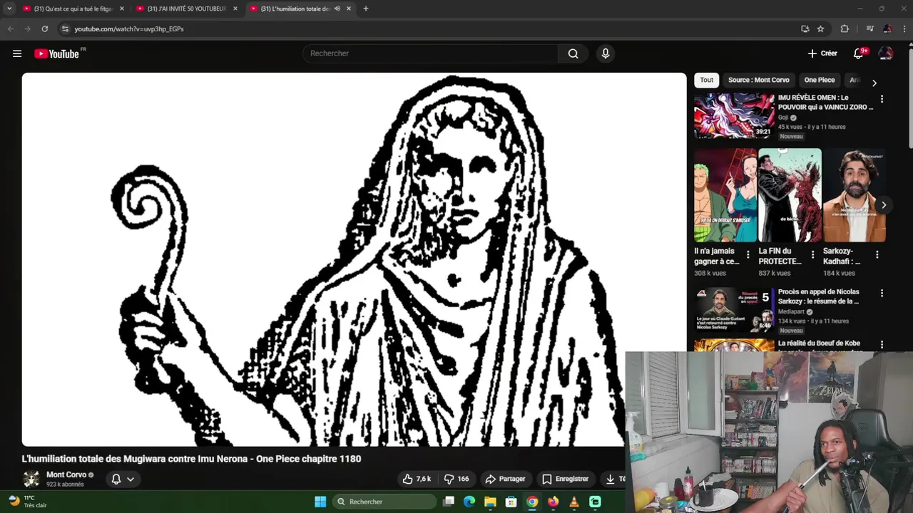Open Task View from the taskbar
Screen dimensions: 913x513
pos(449,502)
